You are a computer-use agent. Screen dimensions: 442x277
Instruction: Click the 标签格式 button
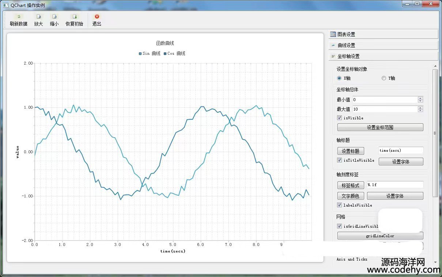[351, 185]
